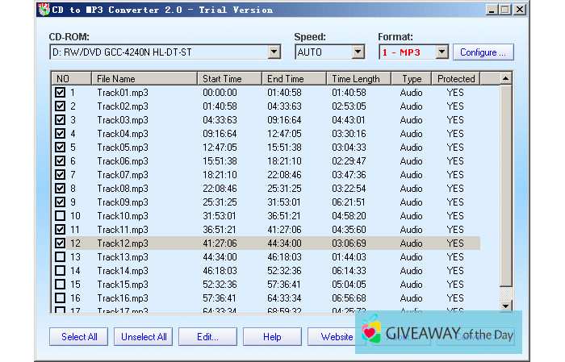The width and height of the screenshot is (565, 362).
Task: Open the Edit... button
Action: click(208, 337)
